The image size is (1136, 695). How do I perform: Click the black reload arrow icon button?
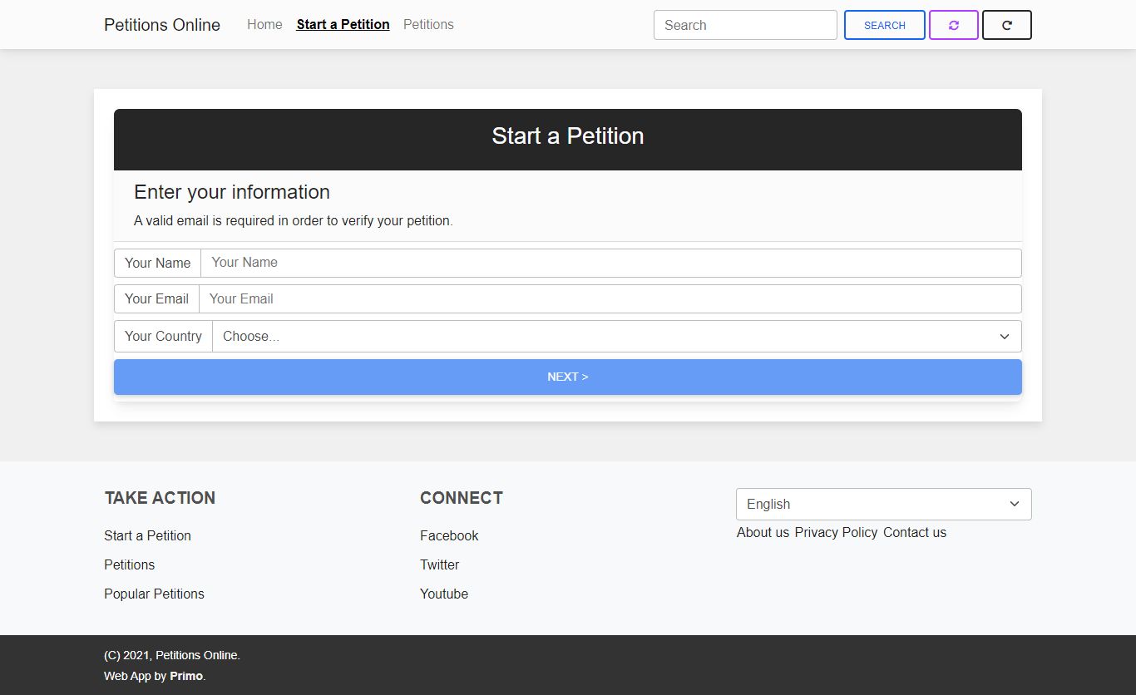coord(1006,25)
